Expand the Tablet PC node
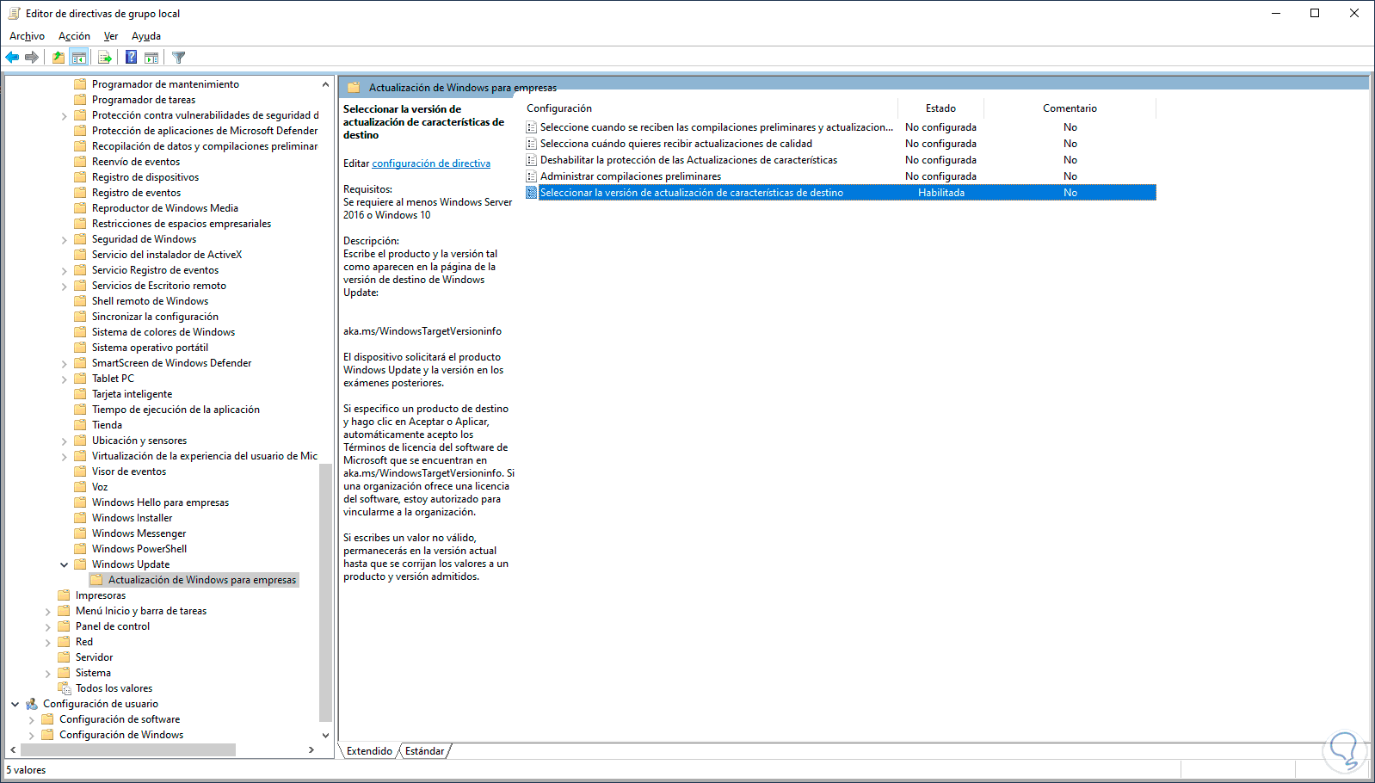1375x783 pixels. pos(64,379)
